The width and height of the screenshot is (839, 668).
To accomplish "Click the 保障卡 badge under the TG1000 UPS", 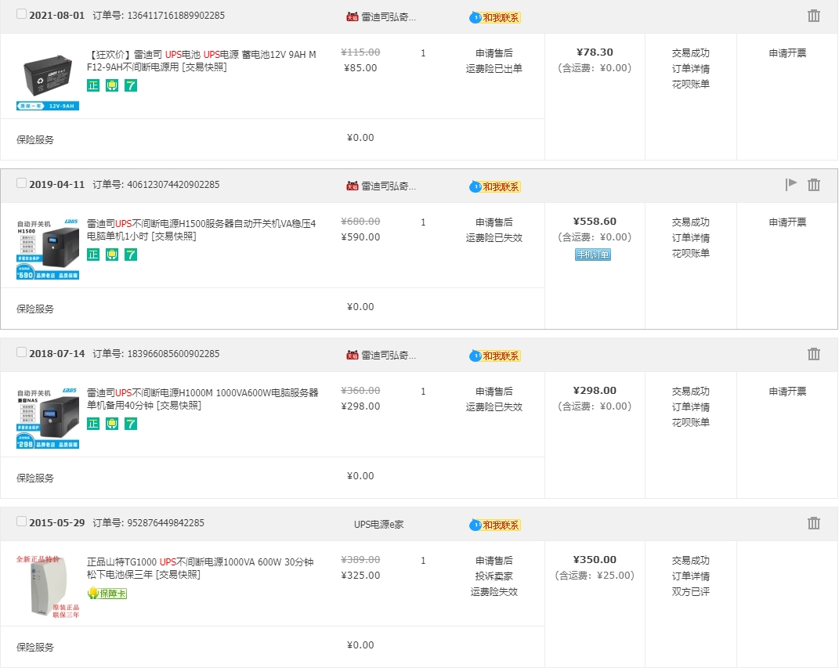I will click(107, 593).
